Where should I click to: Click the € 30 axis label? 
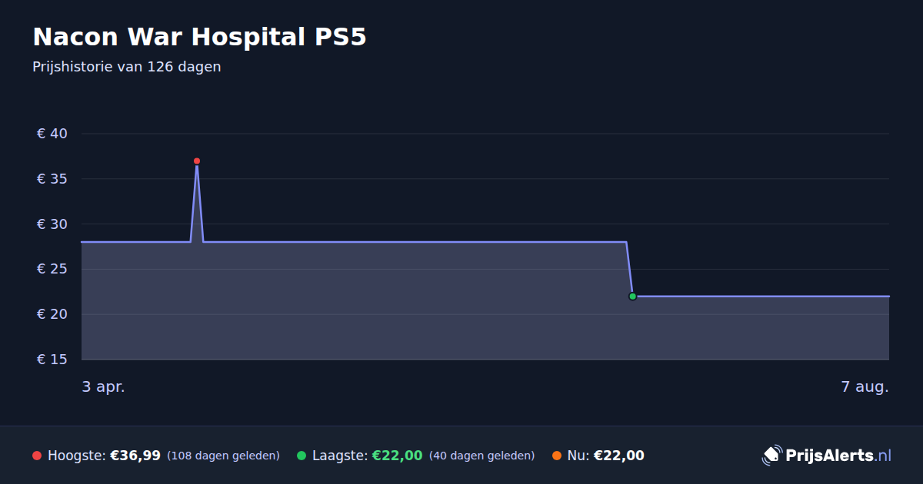click(x=52, y=224)
